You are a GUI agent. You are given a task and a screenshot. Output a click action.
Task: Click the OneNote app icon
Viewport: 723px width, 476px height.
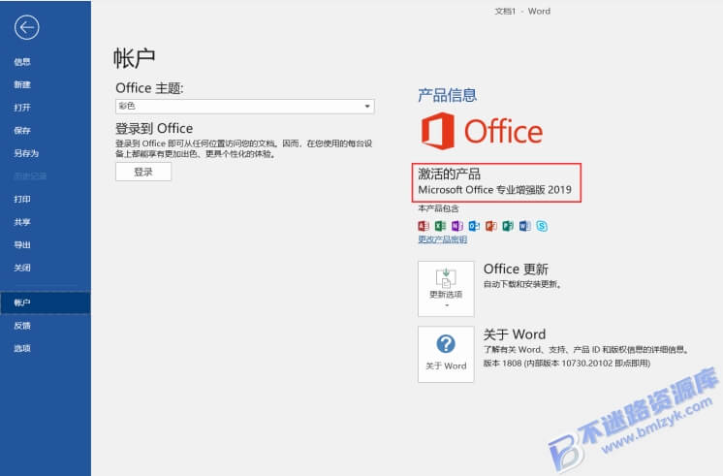point(456,226)
